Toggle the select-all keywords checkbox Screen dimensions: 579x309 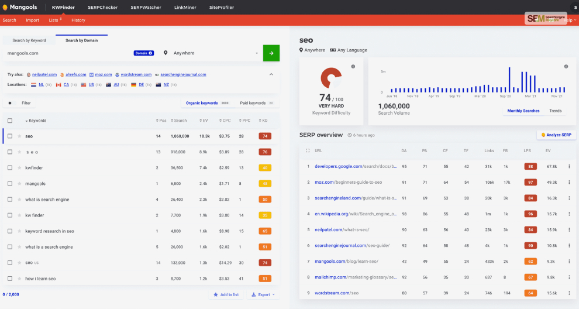(10, 121)
